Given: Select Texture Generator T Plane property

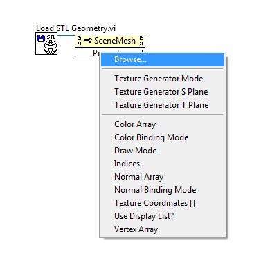Looking at the screenshot, I should pos(163,105).
